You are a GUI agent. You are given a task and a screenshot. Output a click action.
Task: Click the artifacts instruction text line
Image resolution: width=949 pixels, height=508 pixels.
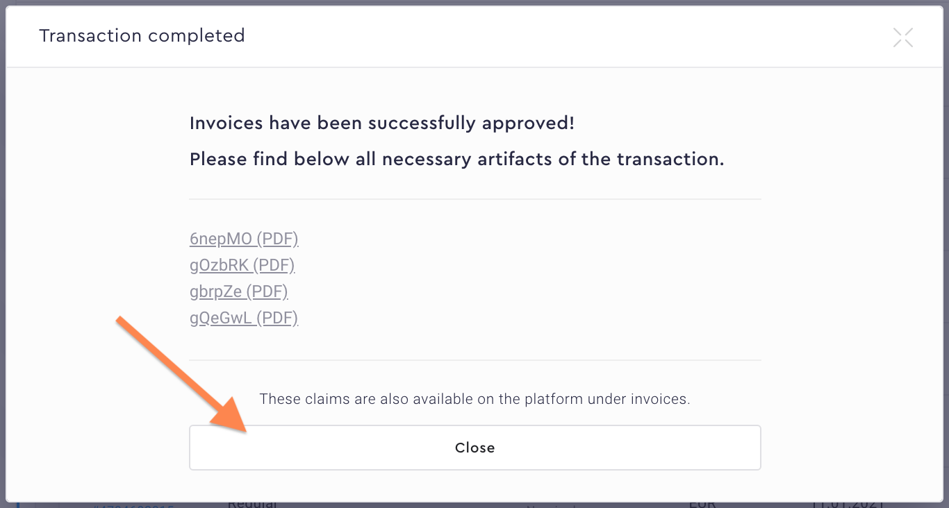click(456, 159)
